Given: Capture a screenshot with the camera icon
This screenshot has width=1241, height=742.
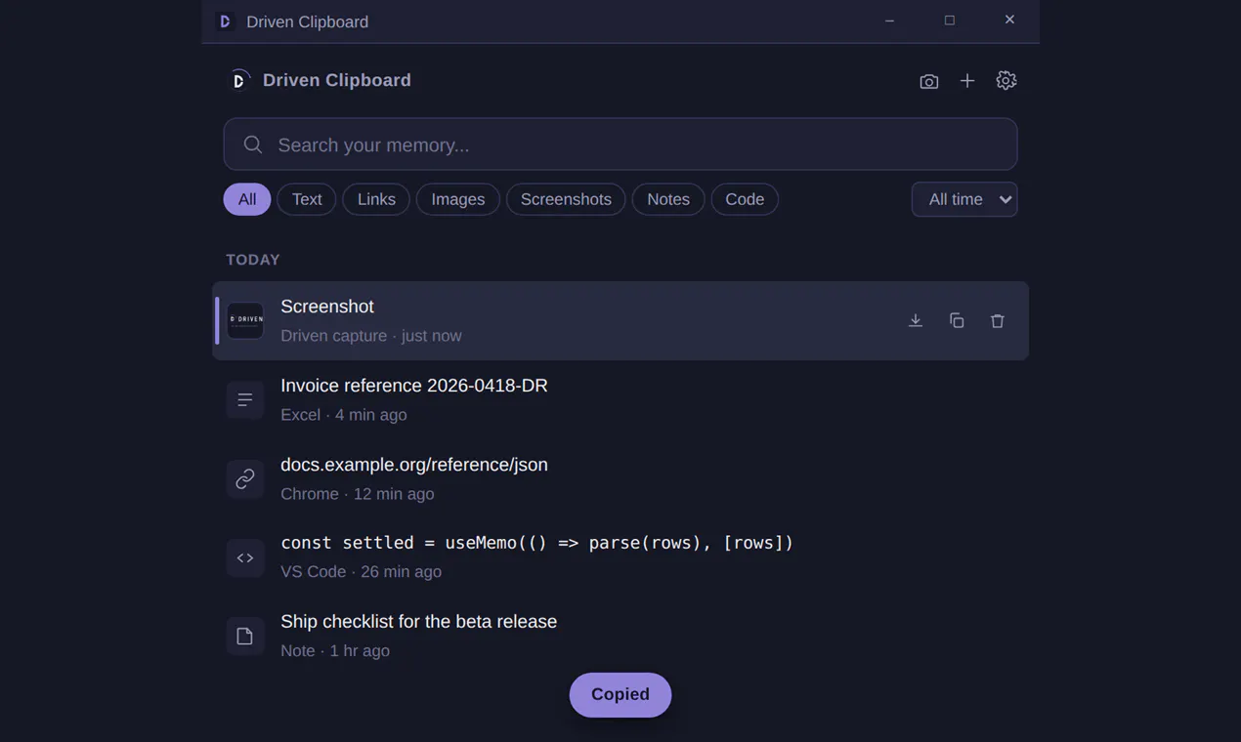Looking at the screenshot, I should click(x=928, y=81).
